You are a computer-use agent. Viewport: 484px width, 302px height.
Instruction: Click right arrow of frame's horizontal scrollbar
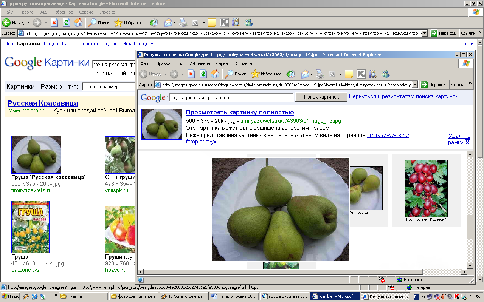(464, 272)
